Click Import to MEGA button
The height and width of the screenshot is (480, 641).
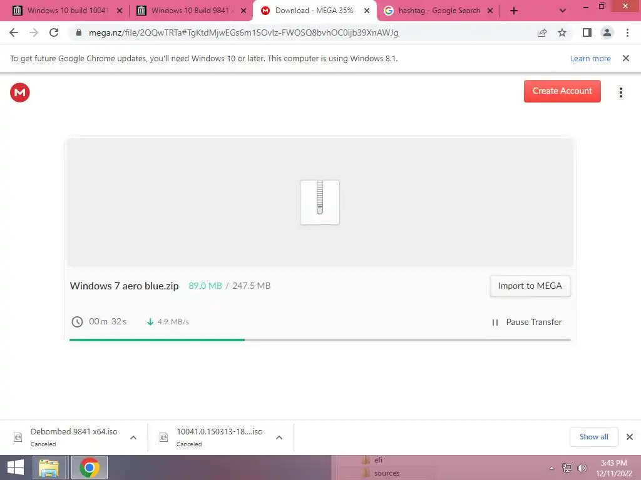[530, 286]
